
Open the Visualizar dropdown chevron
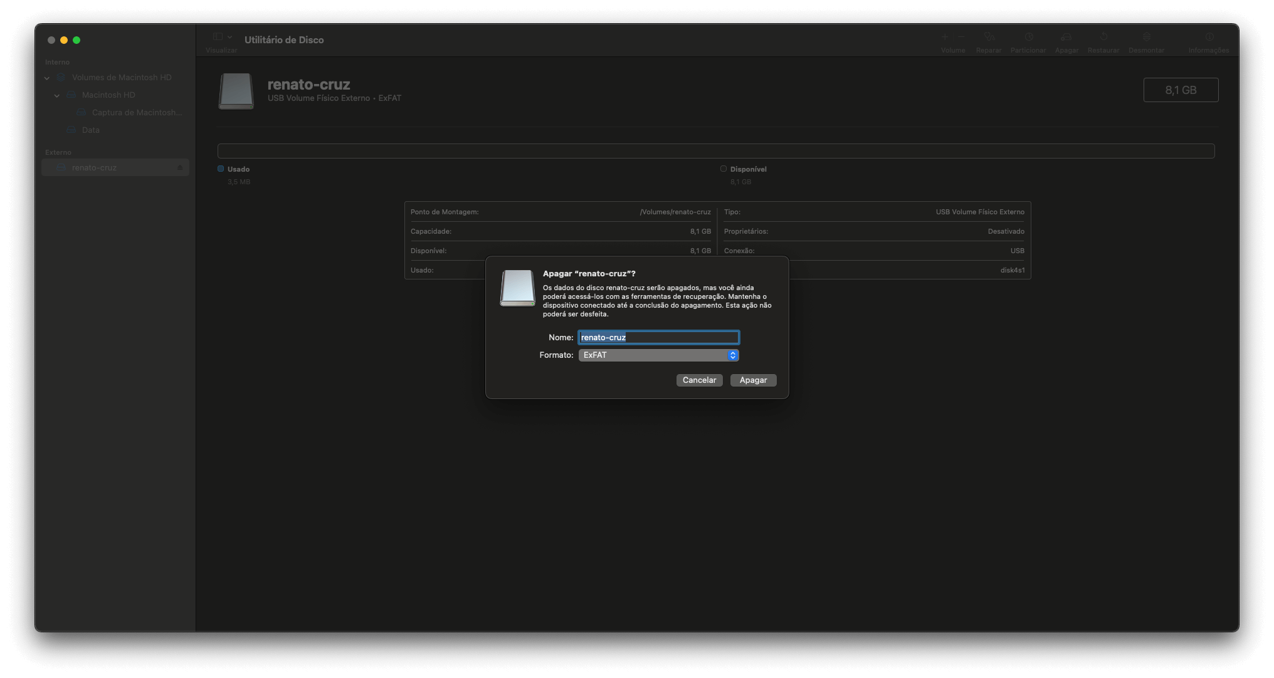tap(230, 37)
